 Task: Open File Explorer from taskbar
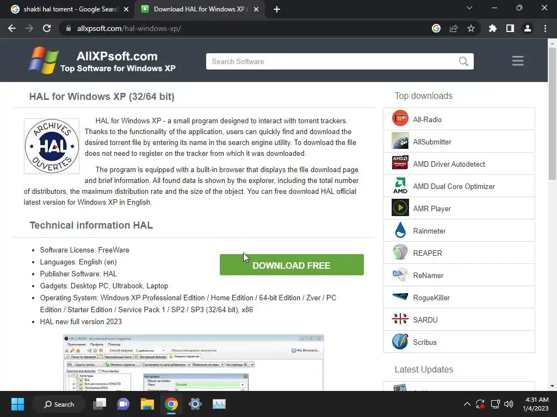(x=147, y=404)
